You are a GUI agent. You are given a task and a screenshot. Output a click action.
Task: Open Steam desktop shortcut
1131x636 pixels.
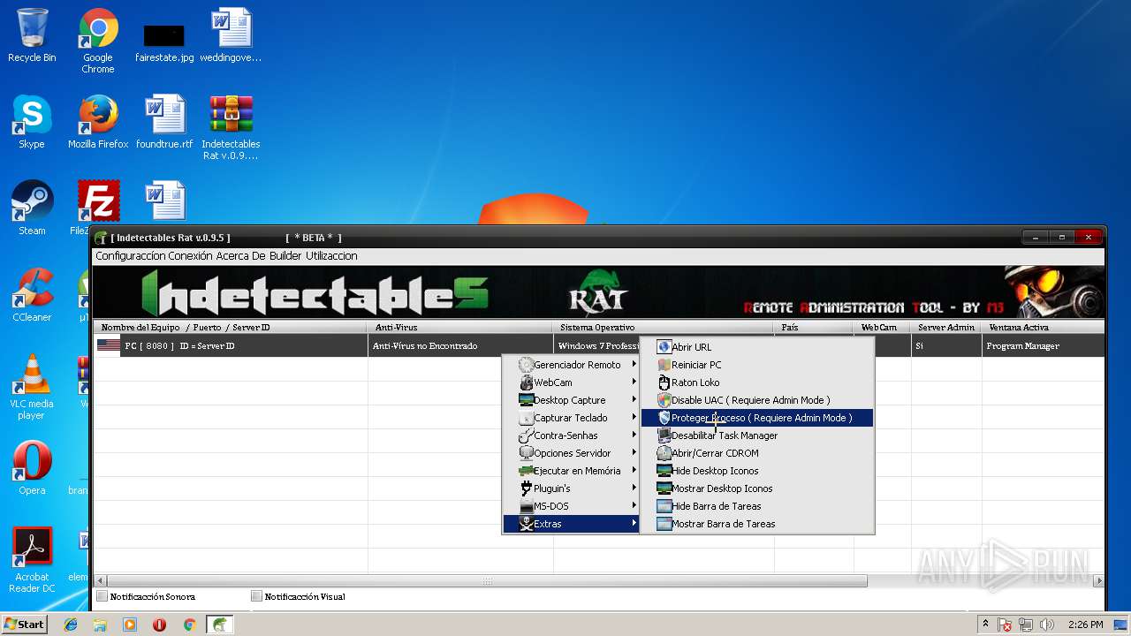tap(32, 208)
